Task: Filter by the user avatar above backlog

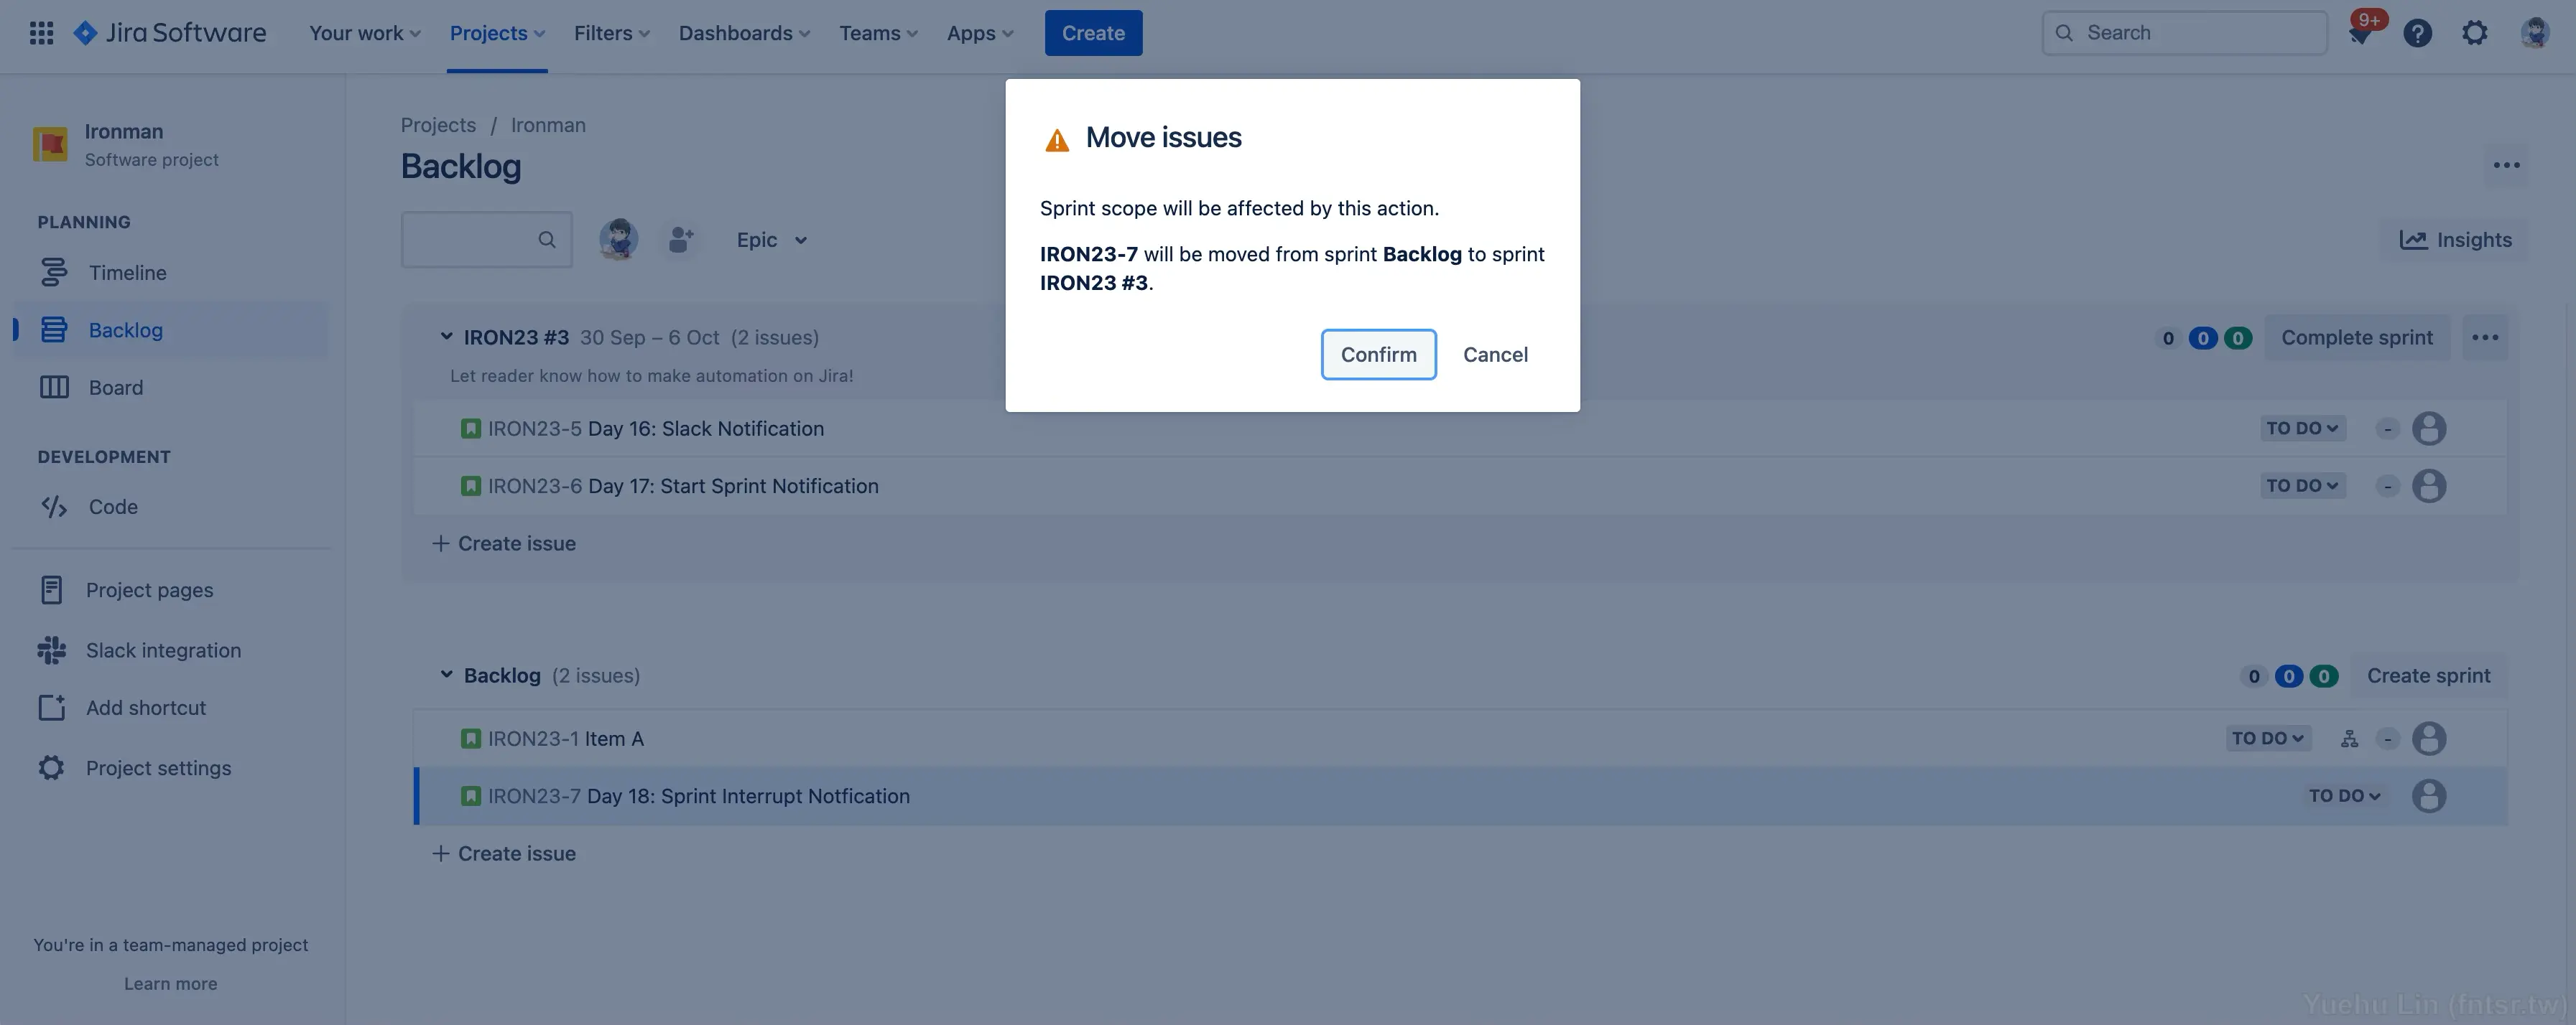Action: (x=618, y=240)
